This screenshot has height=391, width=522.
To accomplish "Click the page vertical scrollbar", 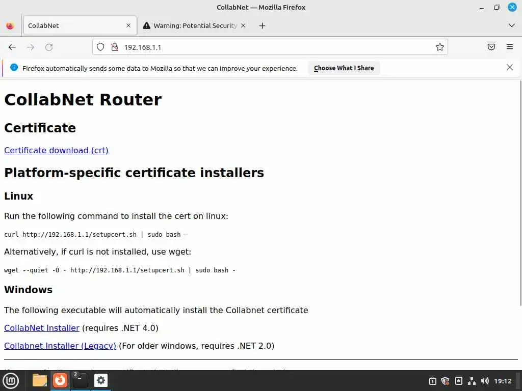I will pyautogui.click(x=520, y=193).
